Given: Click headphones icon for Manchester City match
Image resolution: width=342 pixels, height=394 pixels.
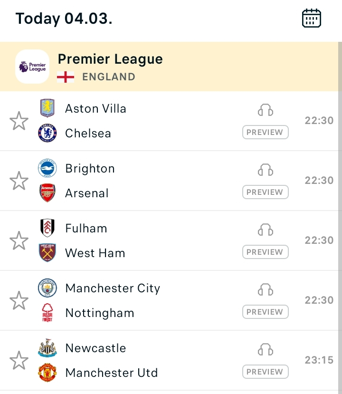Looking at the screenshot, I should pyautogui.click(x=266, y=290).
